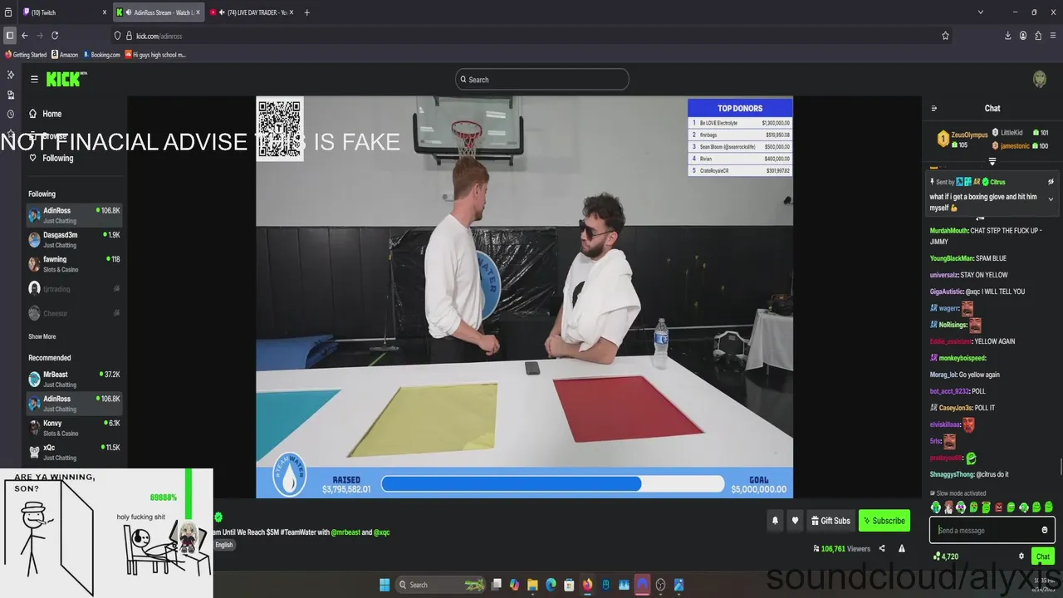The image size is (1063, 598).
Task: Open the Getting Started bookmark
Action: tap(26, 55)
